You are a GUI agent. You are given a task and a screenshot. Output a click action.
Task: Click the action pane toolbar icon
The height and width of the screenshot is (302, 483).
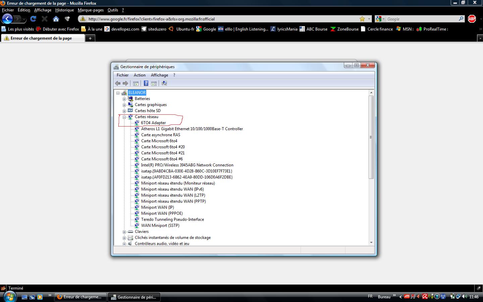point(154,83)
